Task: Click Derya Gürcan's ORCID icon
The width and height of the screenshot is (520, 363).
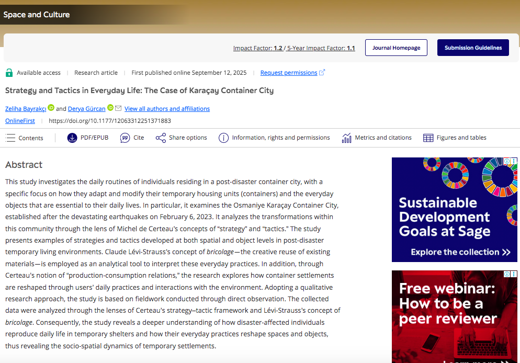Action: 110,108
